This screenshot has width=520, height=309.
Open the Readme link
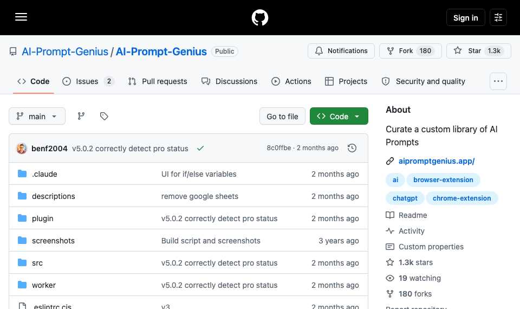(x=413, y=215)
